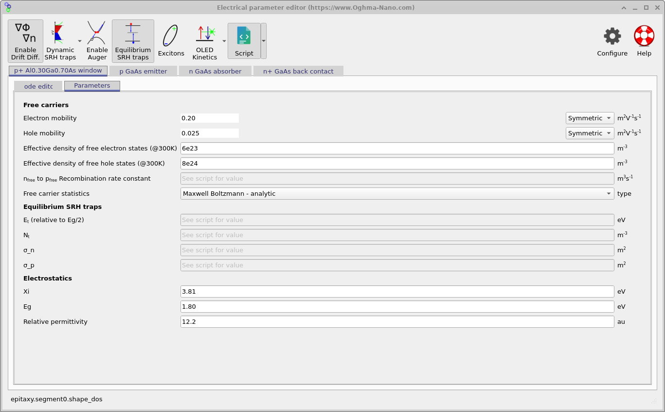Click the Script toolbar button
665x412 pixels.
244,41
